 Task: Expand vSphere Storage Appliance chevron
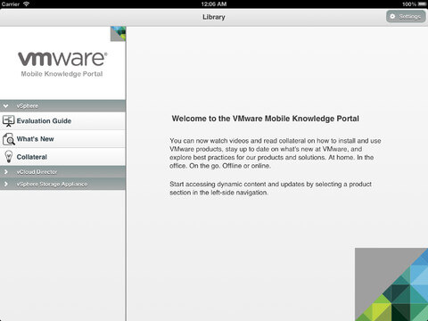click(6, 184)
